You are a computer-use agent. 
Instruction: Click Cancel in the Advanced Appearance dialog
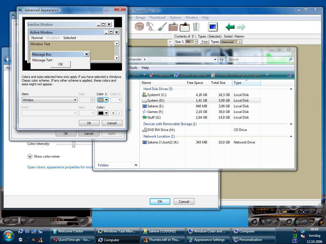(112, 123)
